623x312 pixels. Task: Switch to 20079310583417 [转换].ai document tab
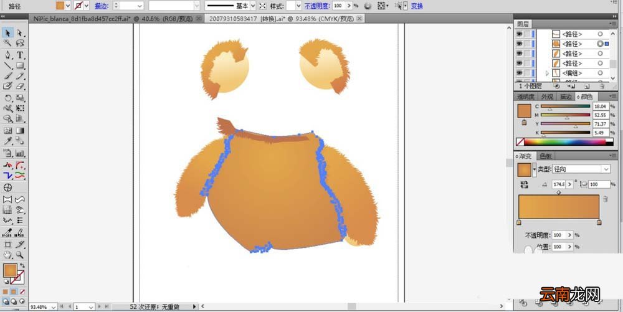(280, 18)
